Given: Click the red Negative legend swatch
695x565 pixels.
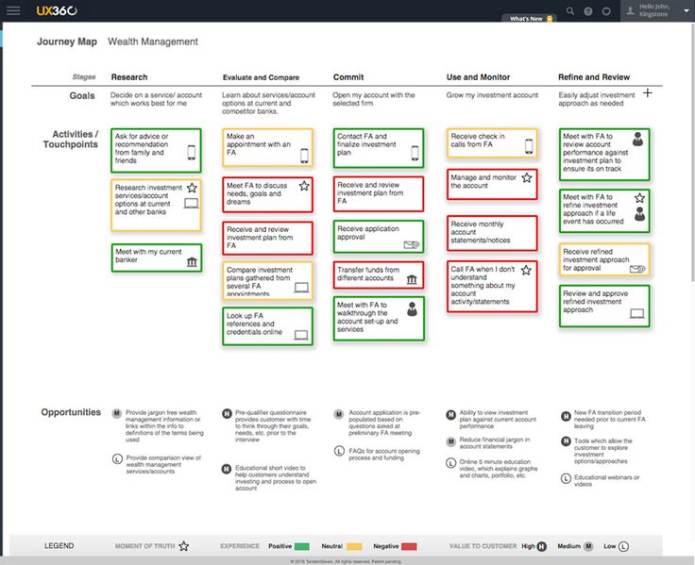Looking at the screenshot, I should click(x=409, y=546).
